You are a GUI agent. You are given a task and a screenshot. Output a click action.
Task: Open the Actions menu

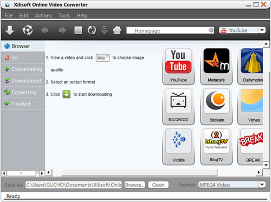(43, 16)
